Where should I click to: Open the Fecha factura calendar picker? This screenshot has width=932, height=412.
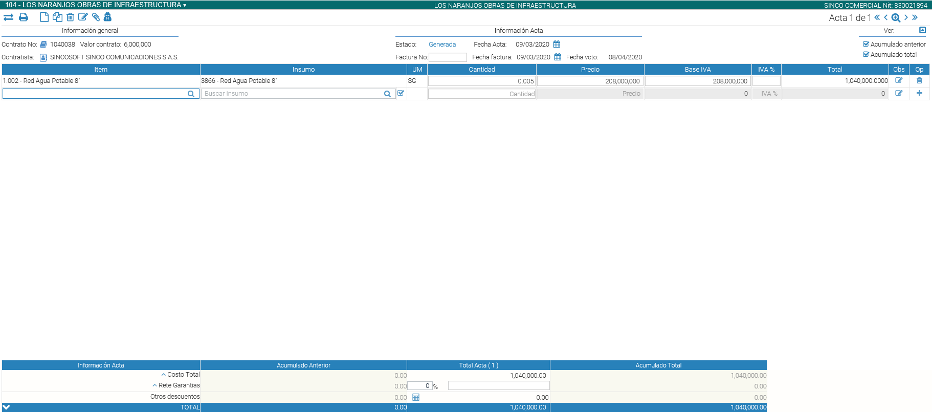coord(558,57)
